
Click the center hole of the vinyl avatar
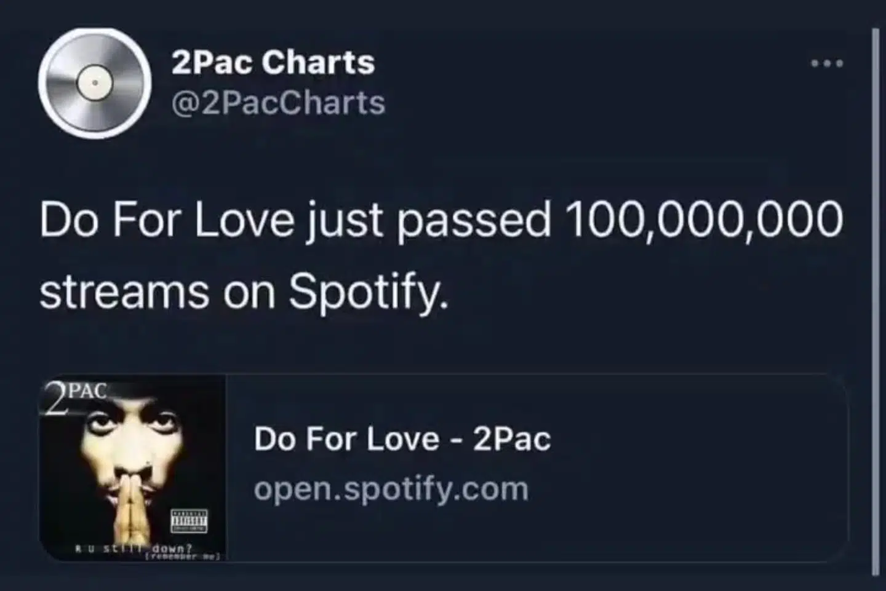point(94,83)
